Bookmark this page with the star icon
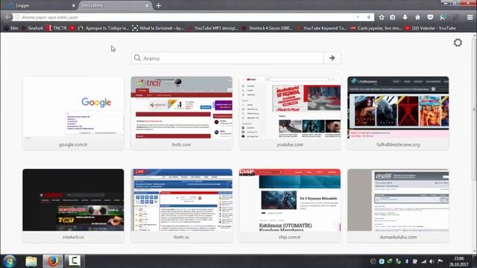Screen dimensions: 477x268 pos(382,17)
